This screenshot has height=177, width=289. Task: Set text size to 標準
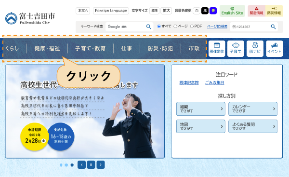[154, 11]
